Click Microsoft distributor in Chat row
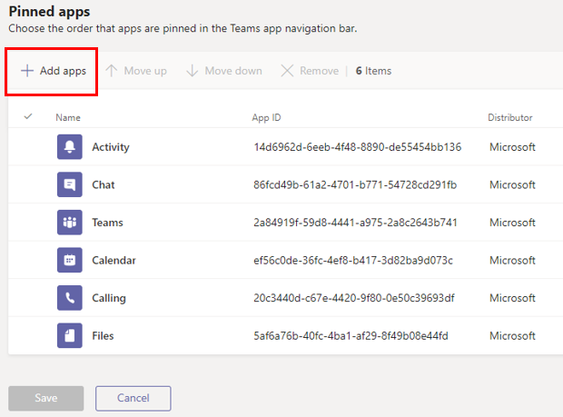Screen dimensions: 563x417 point(512,184)
